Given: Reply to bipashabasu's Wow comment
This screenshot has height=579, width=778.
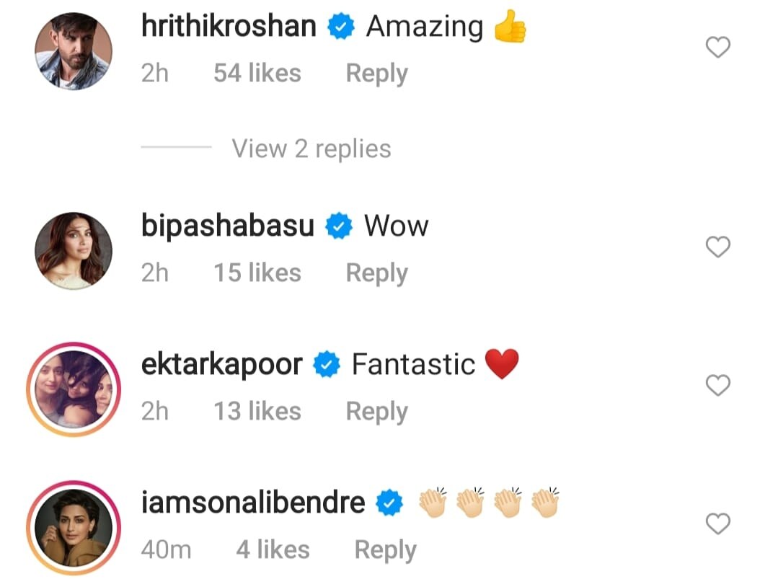Looking at the screenshot, I should tap(376, 273).
